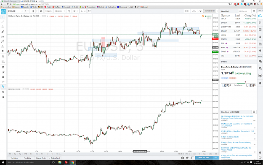Image resolution: width=263 pixels, height=165 pixels.
Task: Click the symbol input field EURUSD
Action: (14, 11)
